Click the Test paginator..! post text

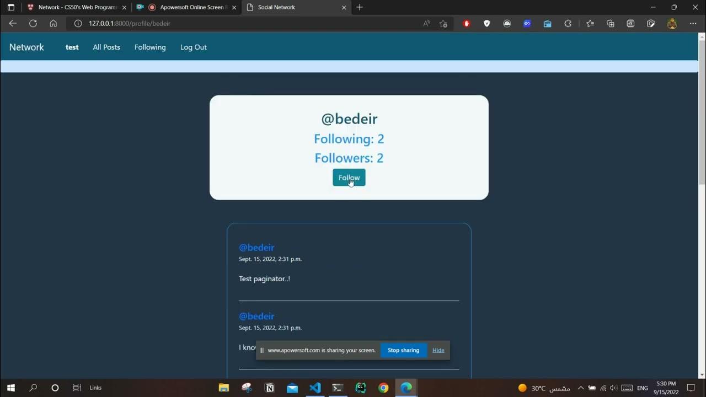click(264, 278)
